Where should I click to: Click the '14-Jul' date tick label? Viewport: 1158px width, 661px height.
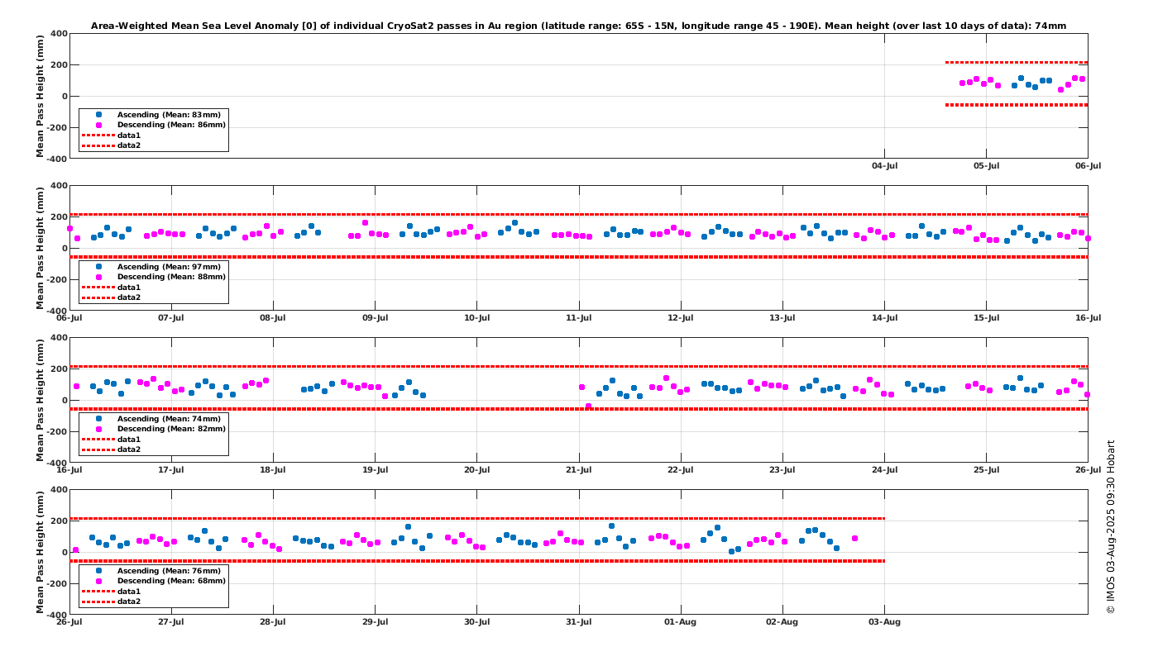(884, 318)
